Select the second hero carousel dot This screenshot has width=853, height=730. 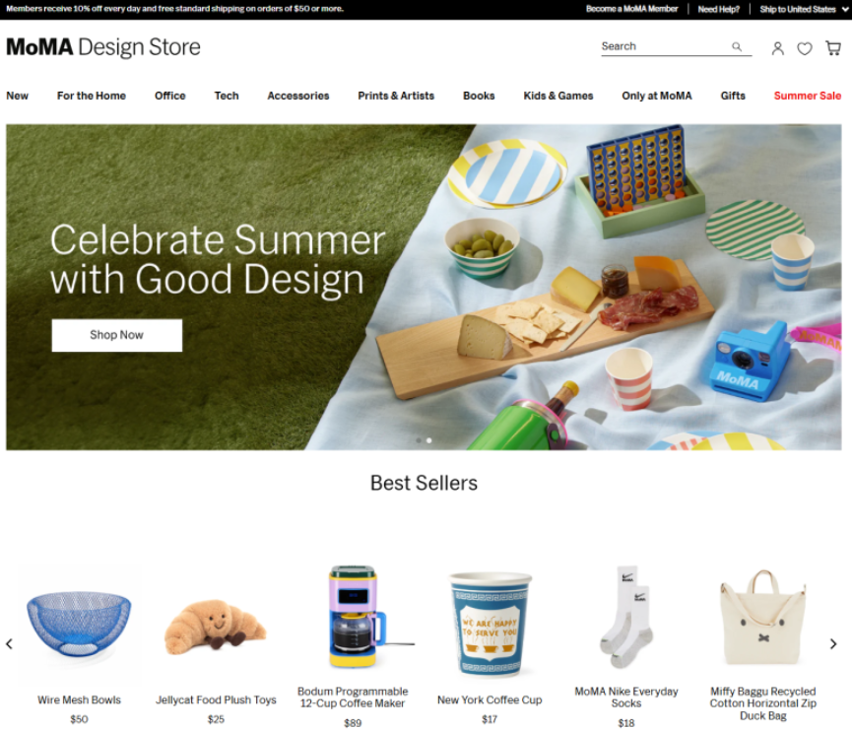(429, 440)
